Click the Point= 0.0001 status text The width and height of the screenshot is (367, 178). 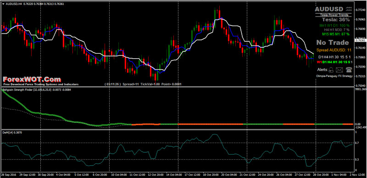point(171,84)
